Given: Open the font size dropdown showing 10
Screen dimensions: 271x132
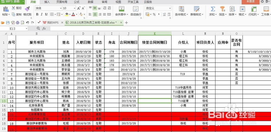Looking at the screenshot, I should pos(75,8).
